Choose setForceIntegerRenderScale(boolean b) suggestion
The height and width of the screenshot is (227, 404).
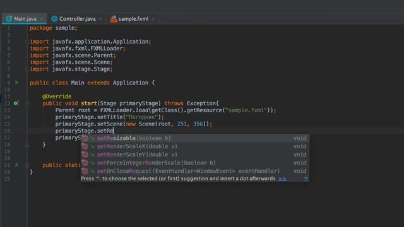(x=195, y=163)
